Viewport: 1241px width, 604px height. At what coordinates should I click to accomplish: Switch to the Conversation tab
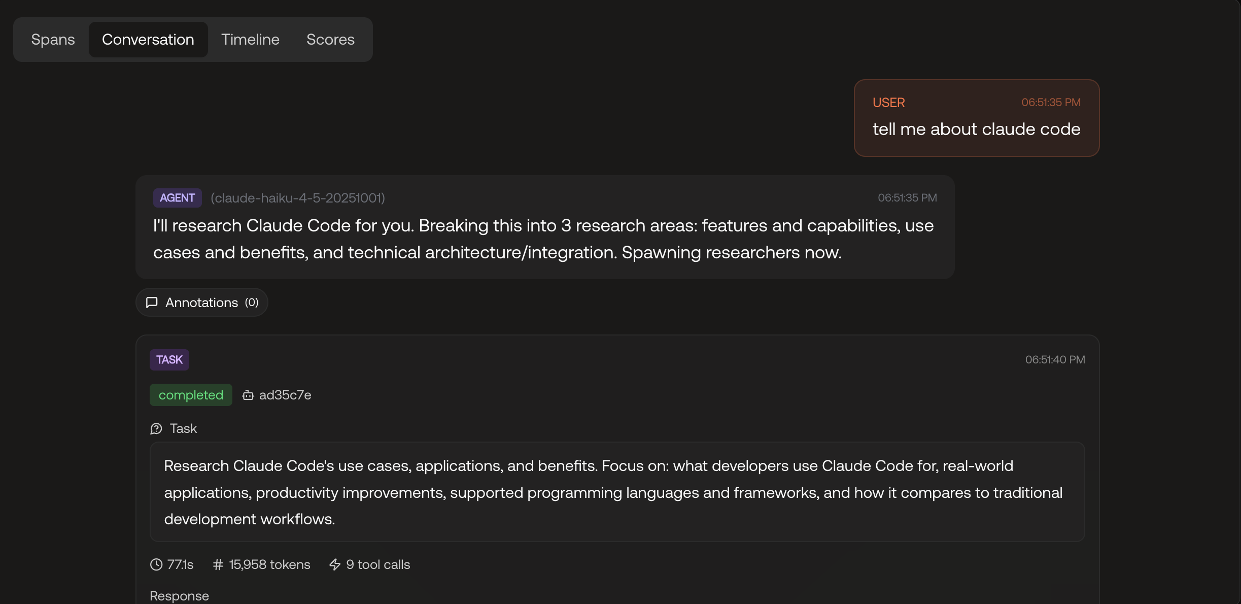[x=148, y=39]
